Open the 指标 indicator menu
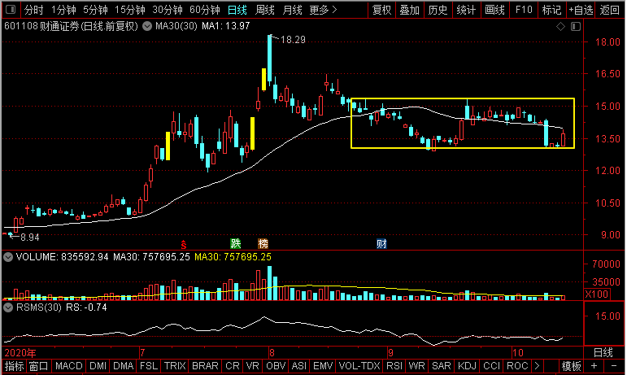Image resolution: width=627 pixels, height=375 pixels. tap(15, 366)
